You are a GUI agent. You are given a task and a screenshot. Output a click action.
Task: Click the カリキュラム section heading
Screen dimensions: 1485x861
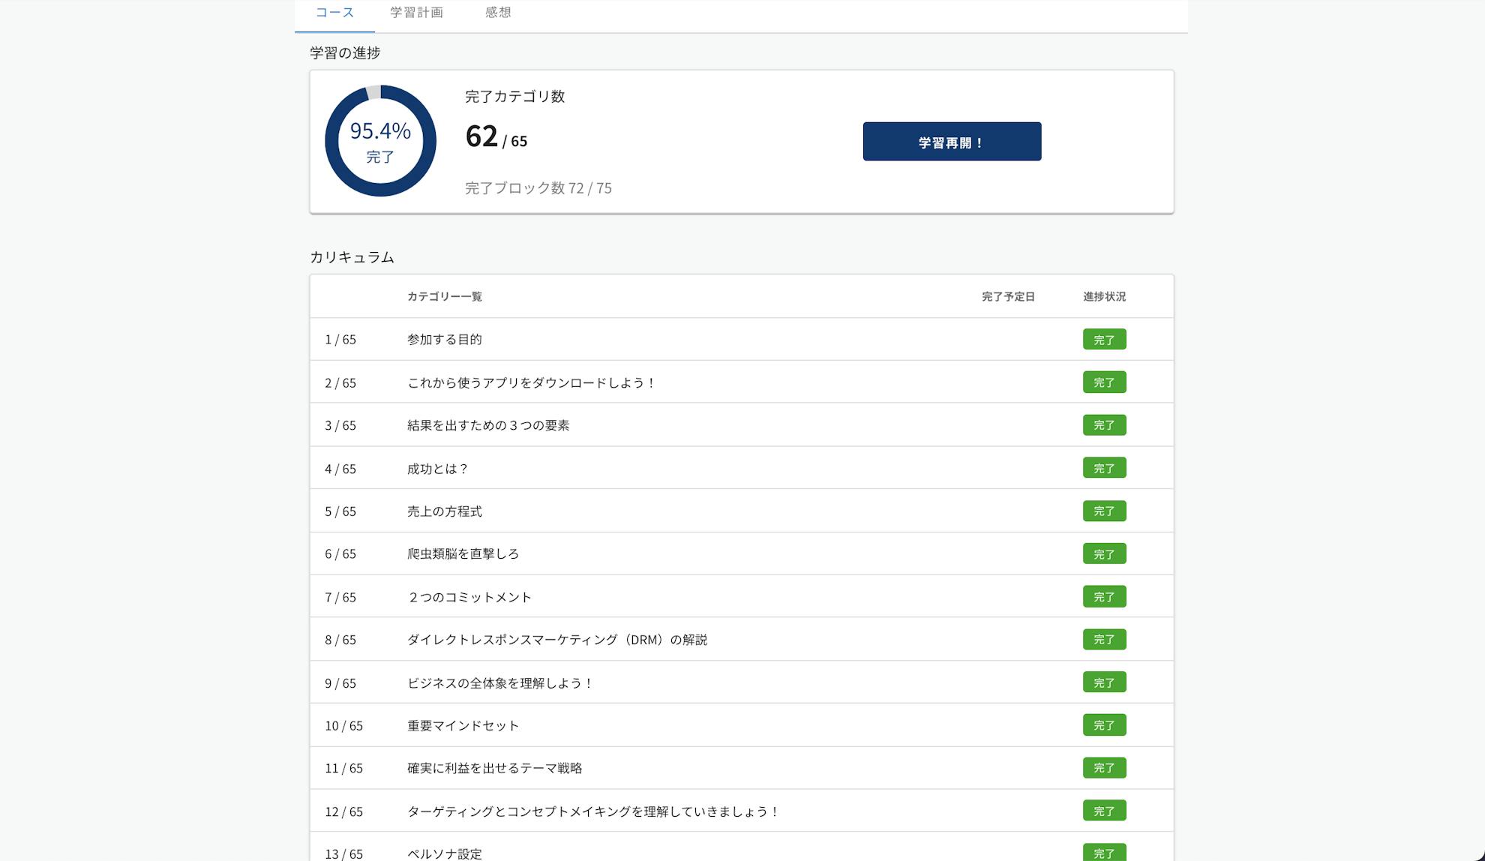pos(352,257)
